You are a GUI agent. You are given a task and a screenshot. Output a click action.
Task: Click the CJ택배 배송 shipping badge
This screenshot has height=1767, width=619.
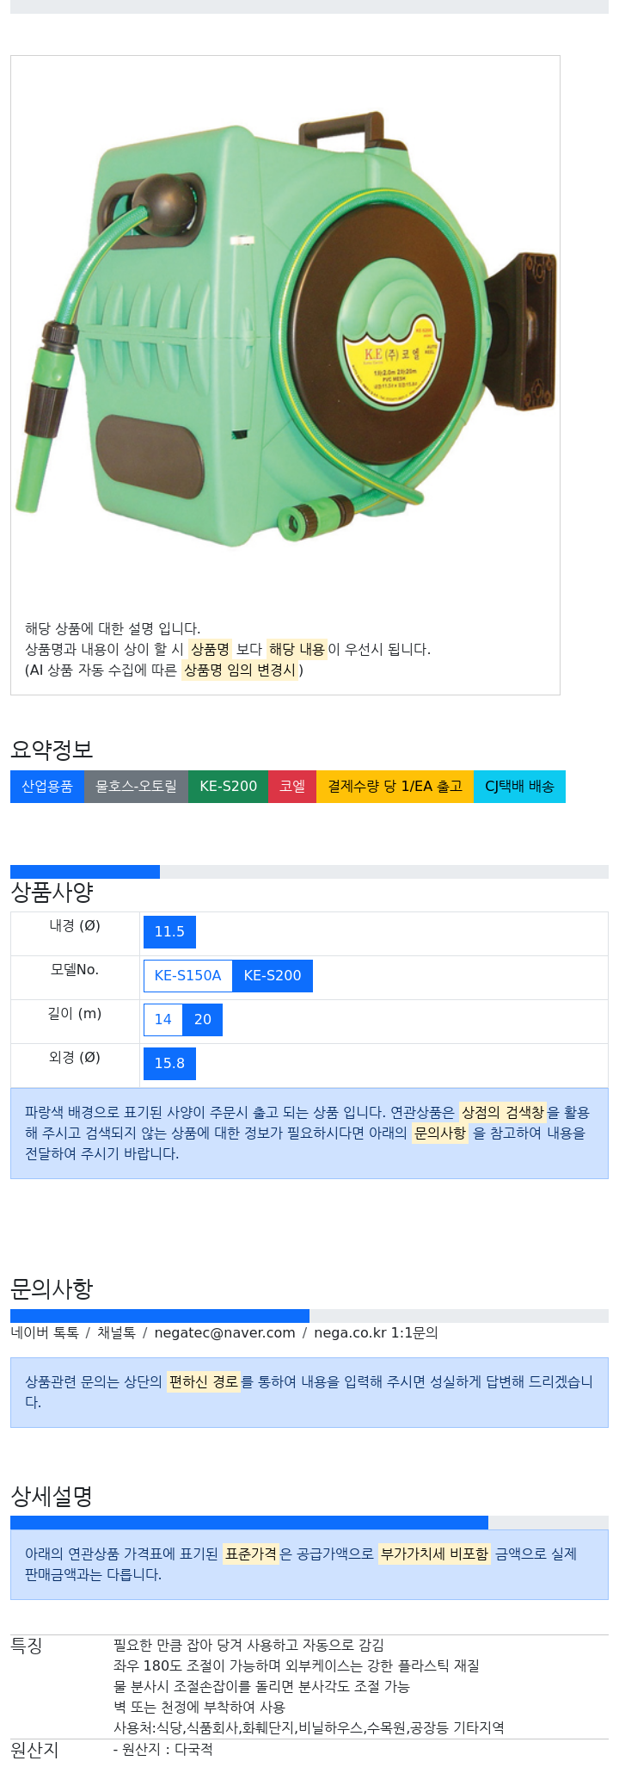[x=519, y=787]
